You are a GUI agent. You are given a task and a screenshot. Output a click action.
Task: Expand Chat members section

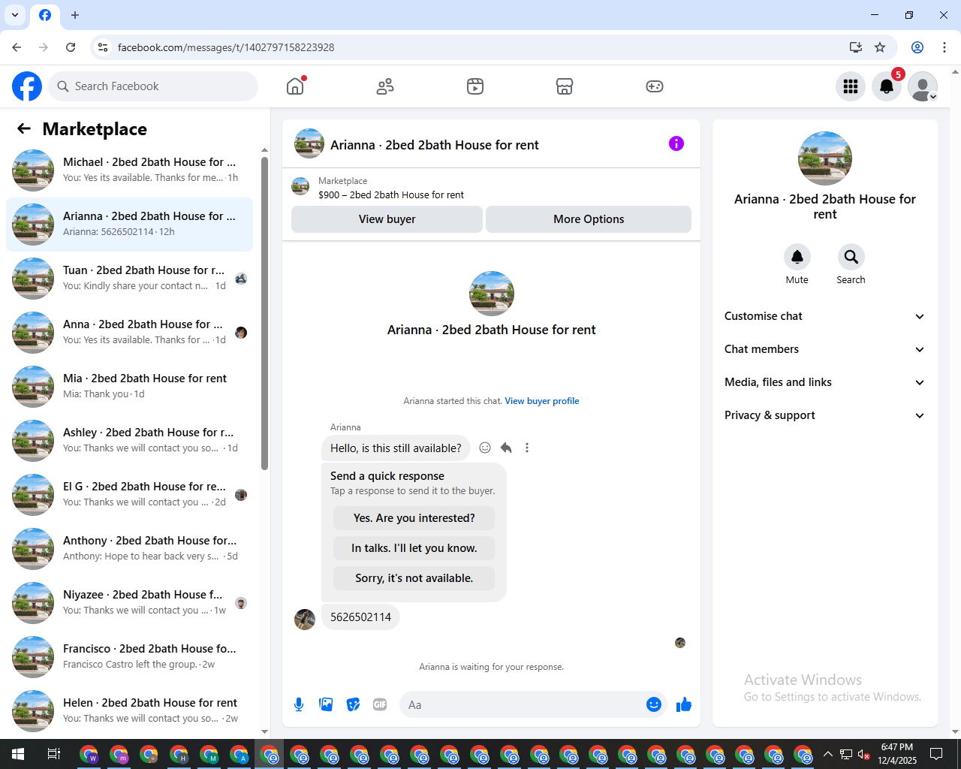[x=824, y=349]
